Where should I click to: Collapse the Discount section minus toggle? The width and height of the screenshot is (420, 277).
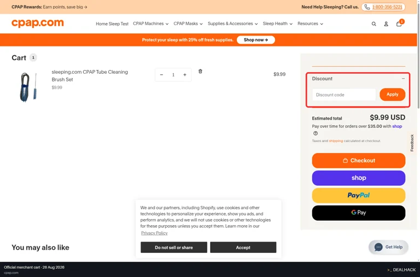click(x=403, y=79)
